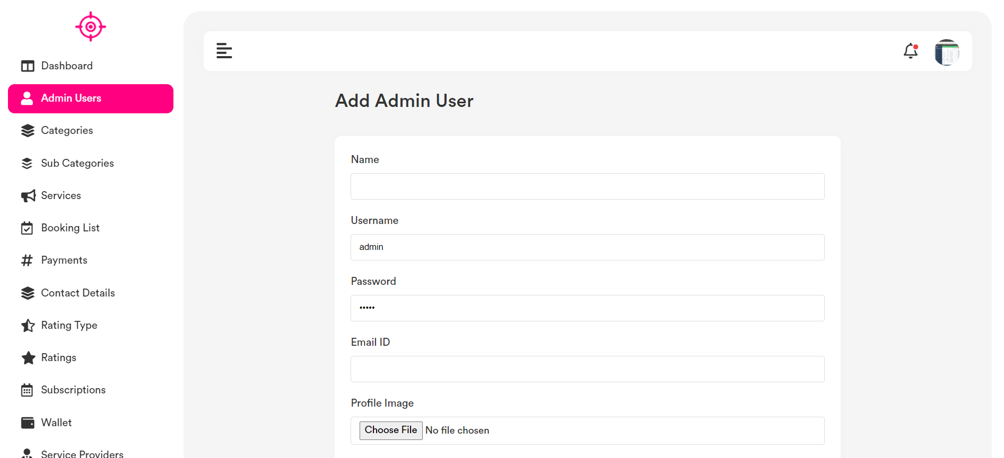1004x458 pixels.
Task: Click the pink target logo icon
Action: coord(91,26)
